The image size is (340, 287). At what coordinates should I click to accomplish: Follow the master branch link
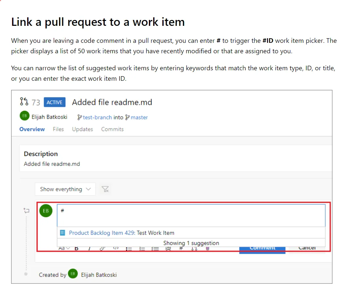(139, 117)
